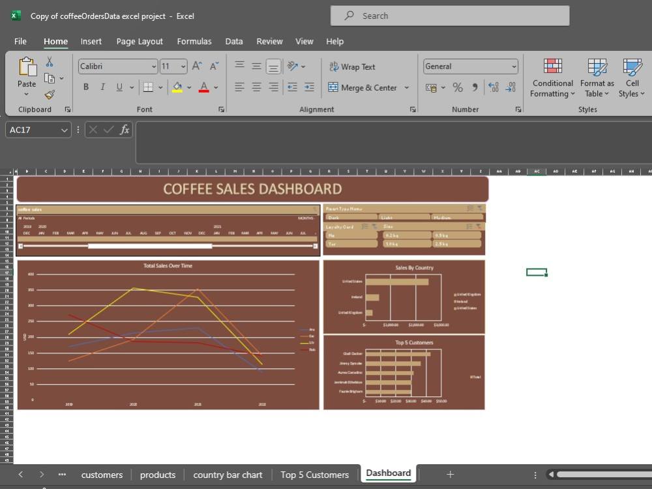The image size is (652, 489).
Task: Click the Increase Decimal icon
Action: coord(493,87)
